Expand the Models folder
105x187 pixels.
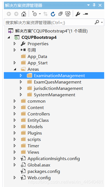coord(15,127)
